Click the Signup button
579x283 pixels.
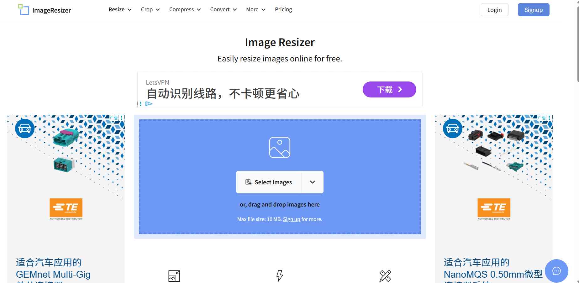click(x=533, y=10)
